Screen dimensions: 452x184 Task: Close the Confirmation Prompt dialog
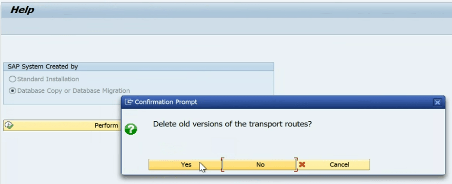pyautogui.click(x=437, y=103)
